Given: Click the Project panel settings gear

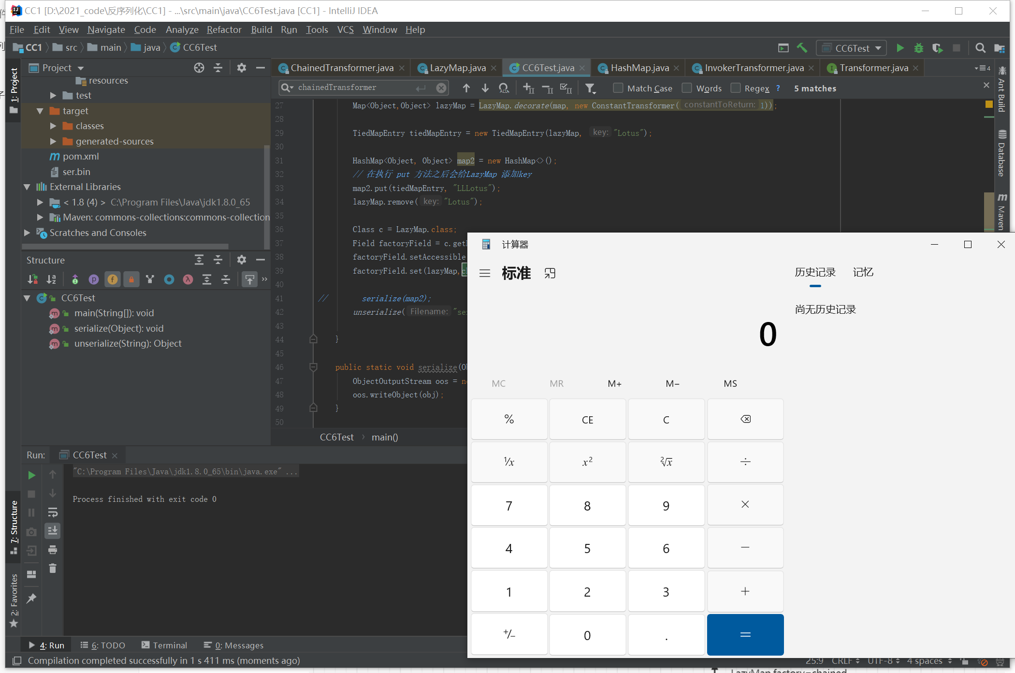Looking at the screenshot, I should coord(241,68).
